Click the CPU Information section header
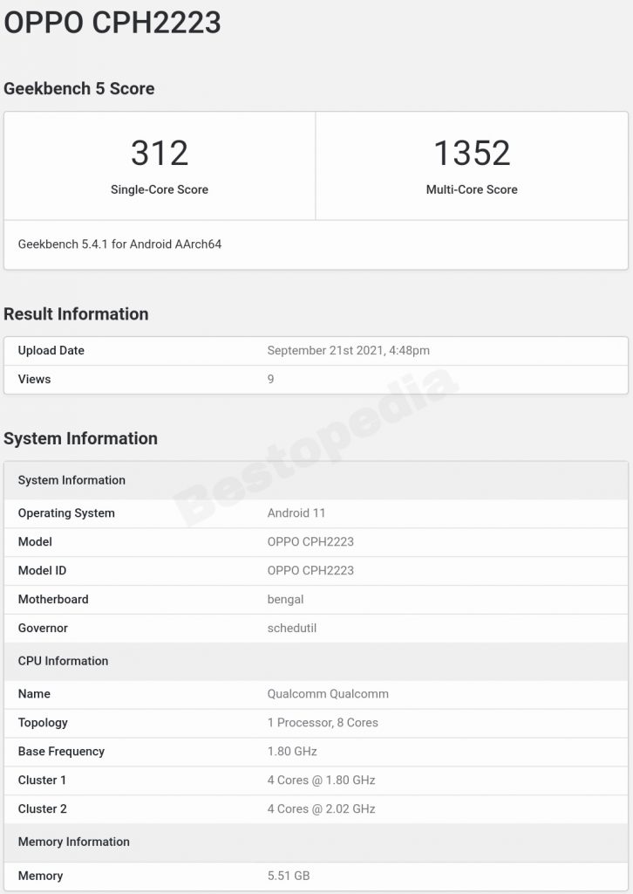 tap(63, 661)
